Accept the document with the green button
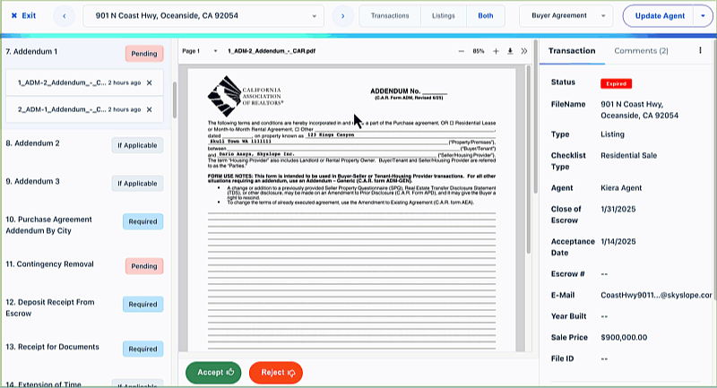The width and height of the screenshot is (717, 388). coord(213,373)
